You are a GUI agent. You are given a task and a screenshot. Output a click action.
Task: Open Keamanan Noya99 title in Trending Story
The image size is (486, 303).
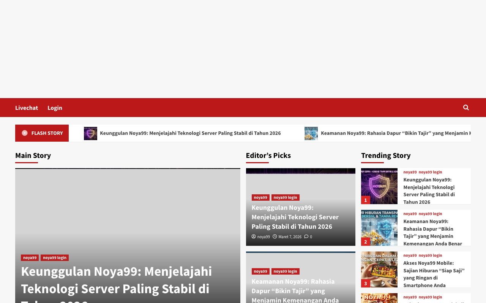pos(432,232)
